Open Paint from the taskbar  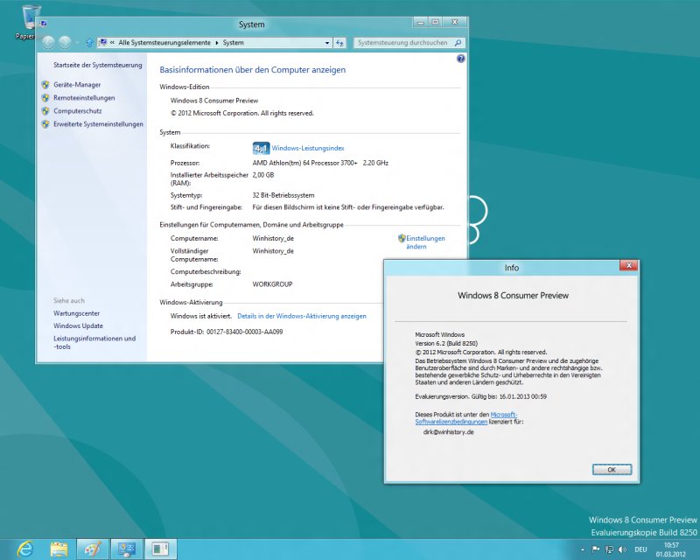pos(93,549)
